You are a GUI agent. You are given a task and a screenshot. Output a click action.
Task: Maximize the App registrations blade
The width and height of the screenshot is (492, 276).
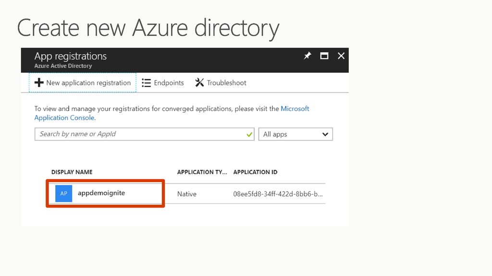[x=324, y=56]
